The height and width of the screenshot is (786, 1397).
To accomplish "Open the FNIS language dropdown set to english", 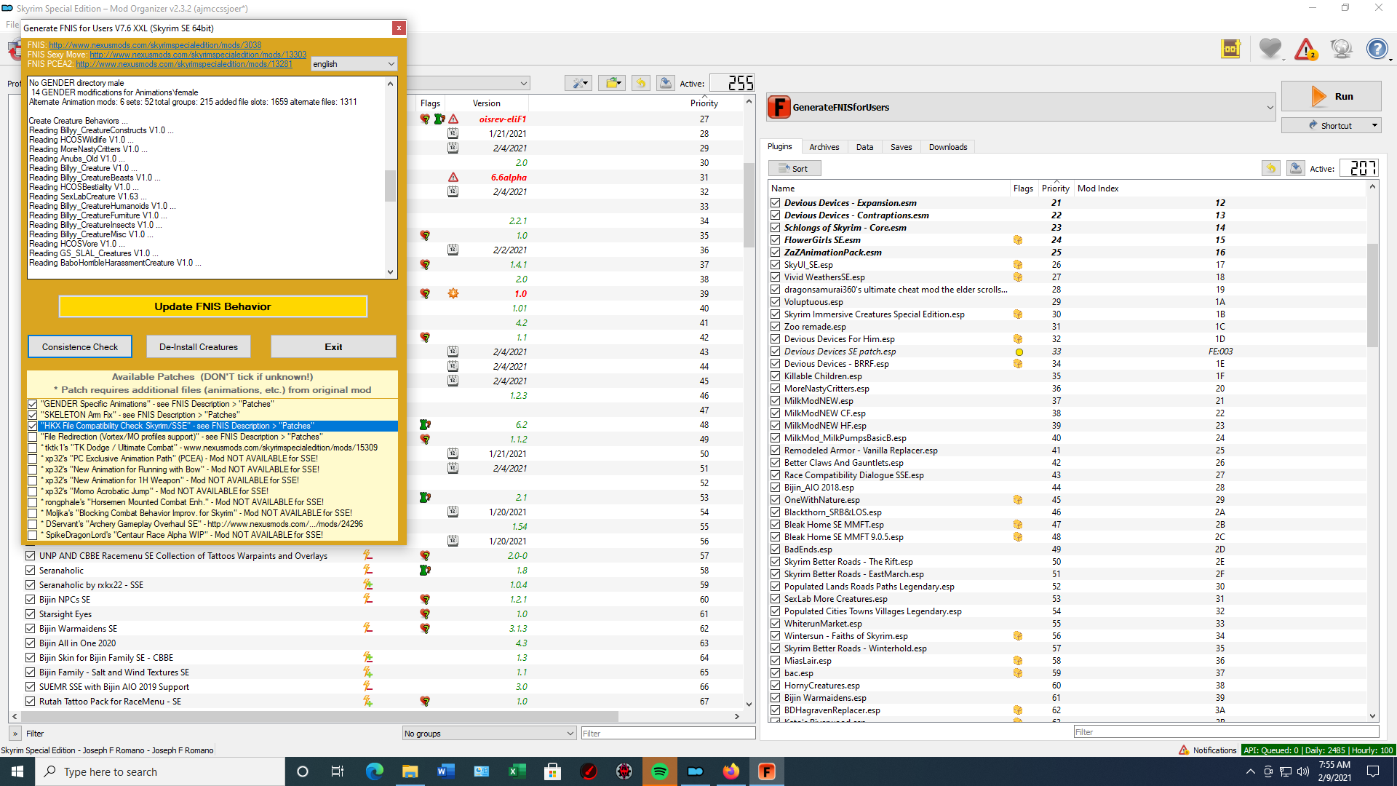I will tap(354, 64).
